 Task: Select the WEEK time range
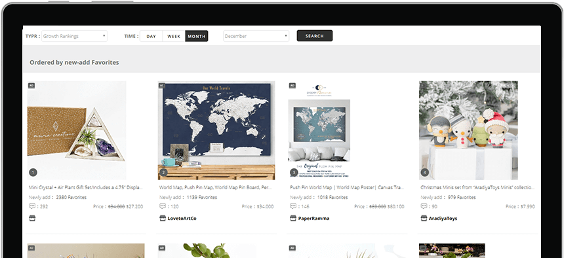174,36
